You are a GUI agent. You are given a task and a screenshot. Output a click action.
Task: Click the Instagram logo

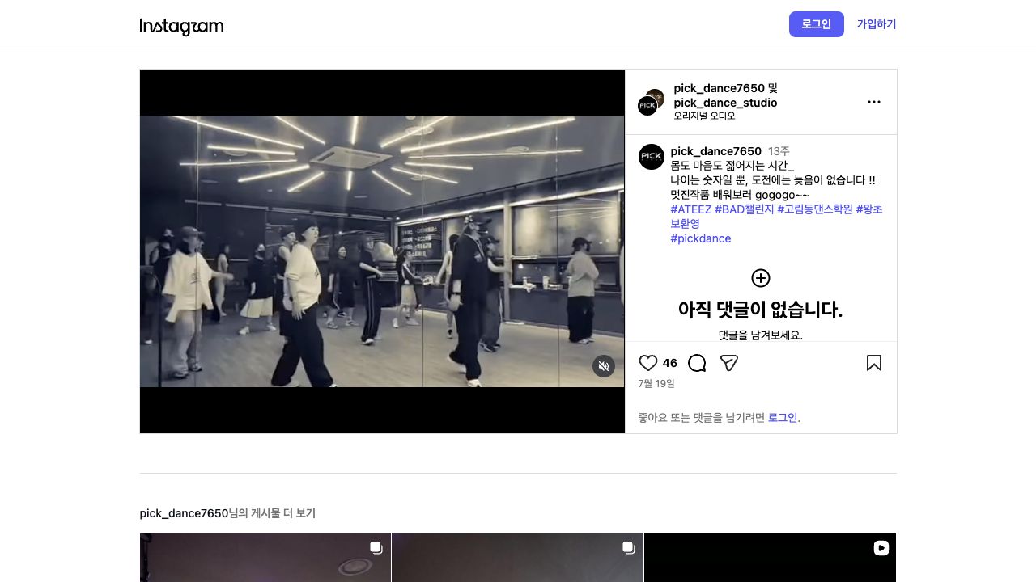(181, 27)
